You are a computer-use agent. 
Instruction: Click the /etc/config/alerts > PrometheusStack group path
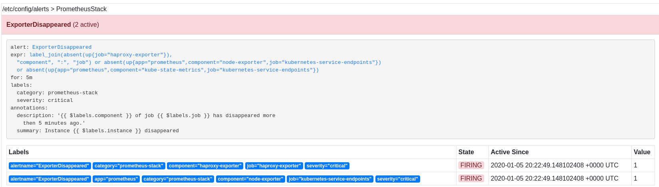[55, 9]
